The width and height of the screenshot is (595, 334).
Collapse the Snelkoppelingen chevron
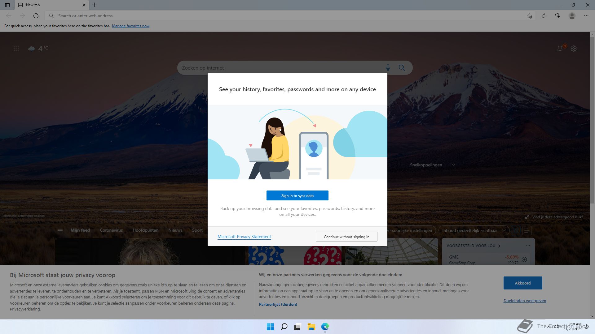click(453, 165)
